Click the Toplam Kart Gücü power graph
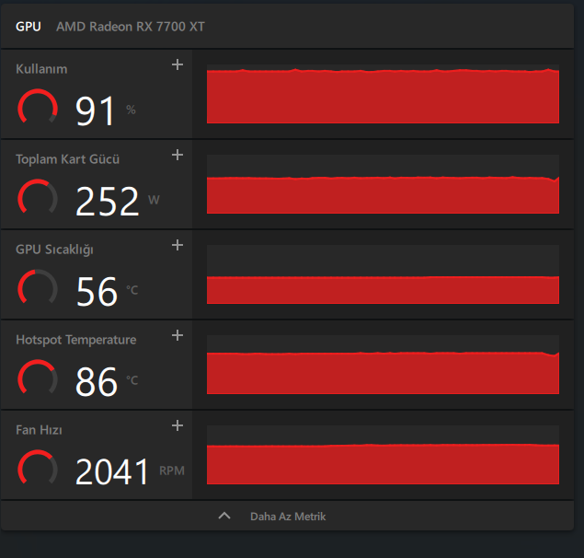 coord(383,184)
